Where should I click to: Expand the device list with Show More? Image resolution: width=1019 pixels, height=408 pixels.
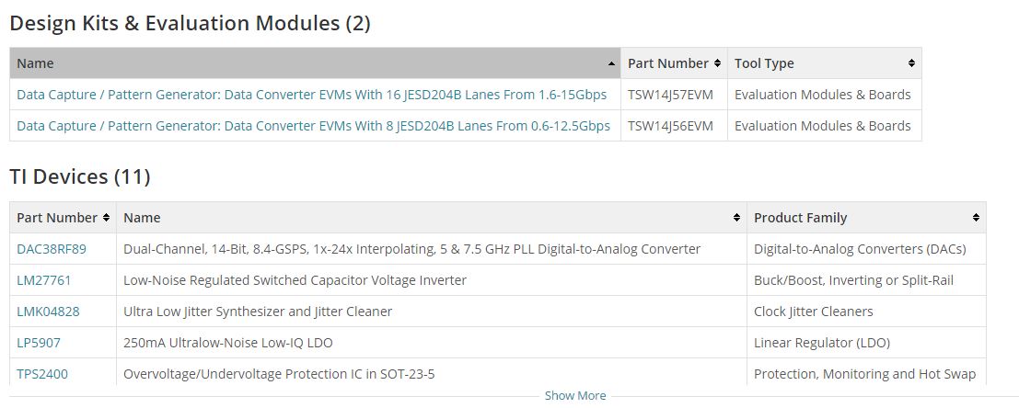pos(575,396)
